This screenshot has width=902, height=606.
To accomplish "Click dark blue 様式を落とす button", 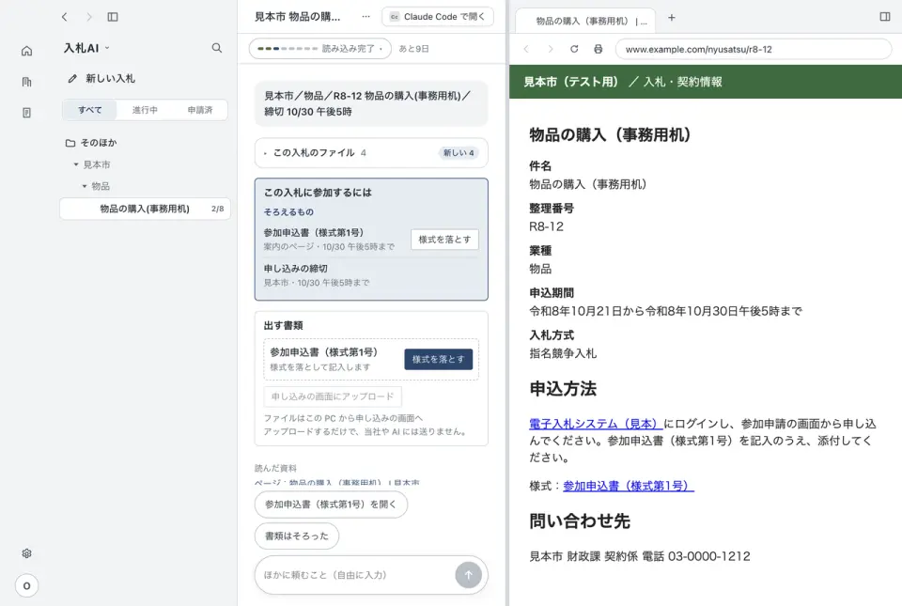I will coord(439,359).
